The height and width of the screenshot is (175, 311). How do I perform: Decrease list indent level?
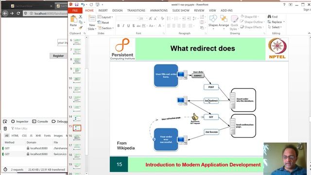pyautogui.click(x=184, y=18)
